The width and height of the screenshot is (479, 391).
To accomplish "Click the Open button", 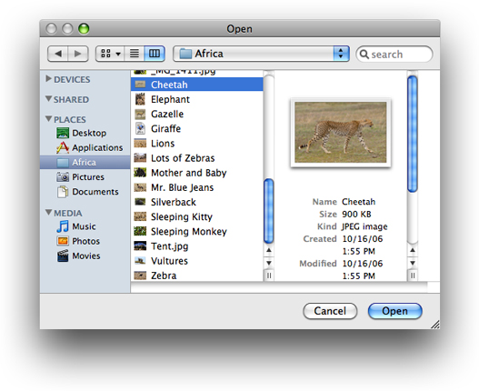I will (394, 311).
